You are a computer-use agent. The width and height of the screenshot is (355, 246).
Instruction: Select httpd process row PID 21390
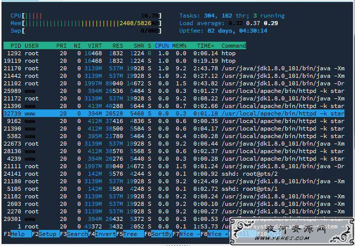point(174,129)
